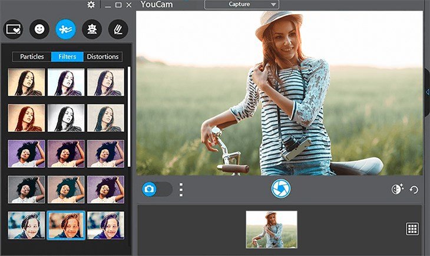The height and width of the screenshot is (256, 430).
Task: Open the settings gear icon
Action: (x=91, y=5)
